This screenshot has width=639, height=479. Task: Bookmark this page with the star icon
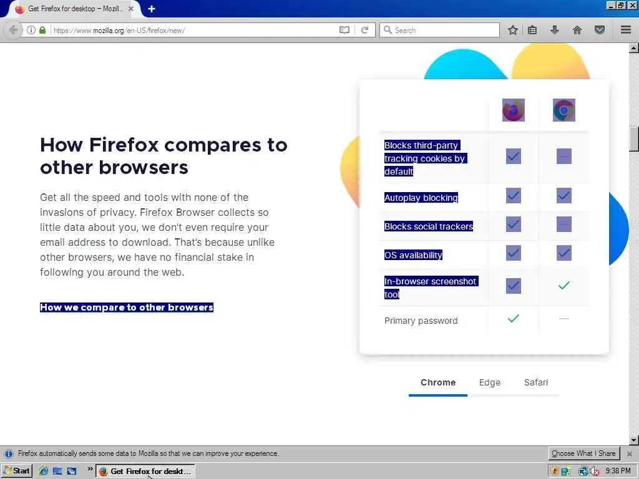513,30
